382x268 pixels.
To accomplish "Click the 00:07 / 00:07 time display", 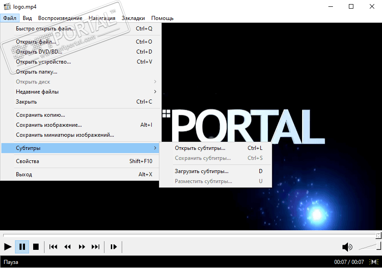I will [349, 262].
